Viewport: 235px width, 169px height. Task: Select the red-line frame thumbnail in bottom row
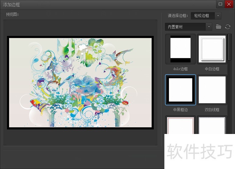(180, 125)
